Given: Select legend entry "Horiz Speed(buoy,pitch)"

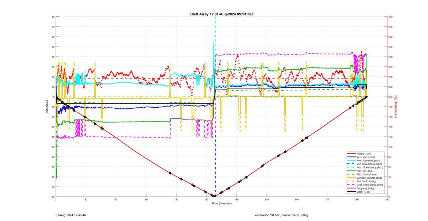Looking at the screenshot, I should coord(370,167).
